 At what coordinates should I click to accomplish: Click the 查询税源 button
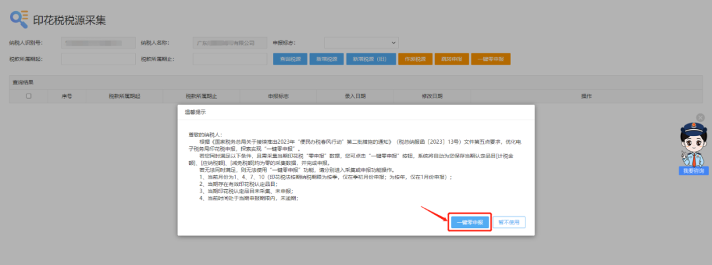pos(290,59)
